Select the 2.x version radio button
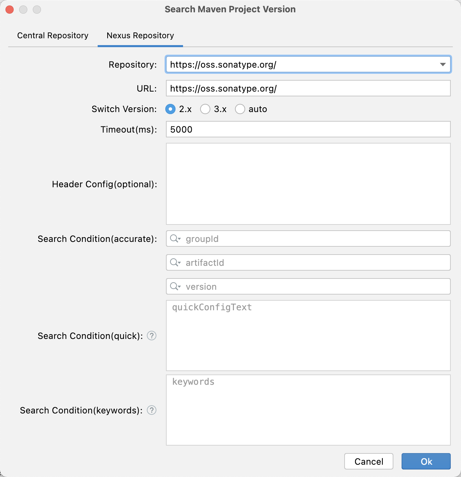Screen dimensions: 461x477 (x=170, y=109)
